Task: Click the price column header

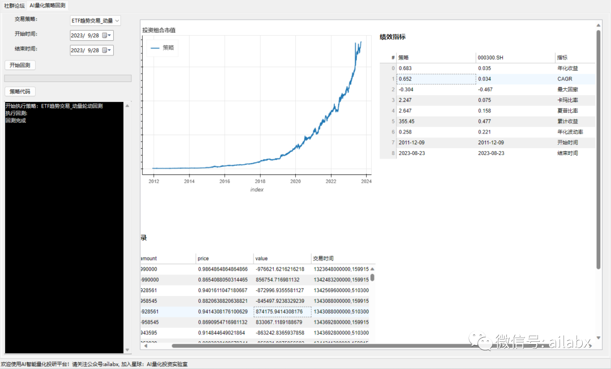Action: pyautogui.click(x=225, y=259)
